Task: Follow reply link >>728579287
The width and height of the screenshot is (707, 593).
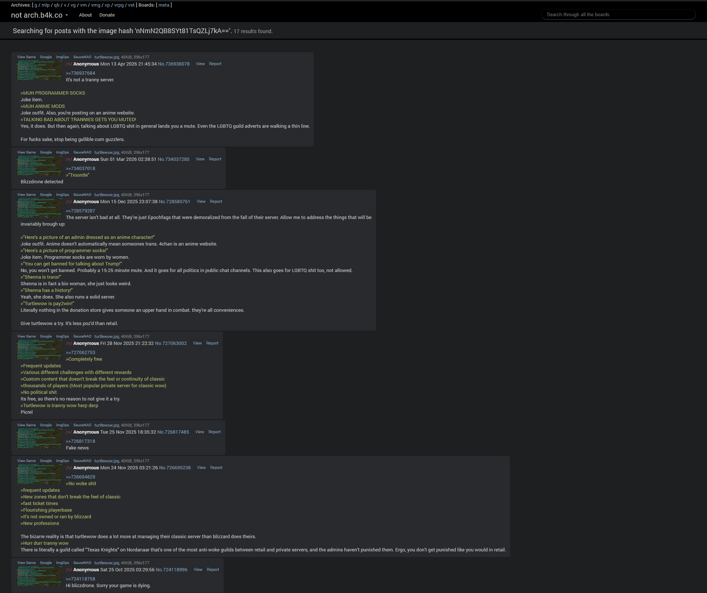Action: click(80, 211)
